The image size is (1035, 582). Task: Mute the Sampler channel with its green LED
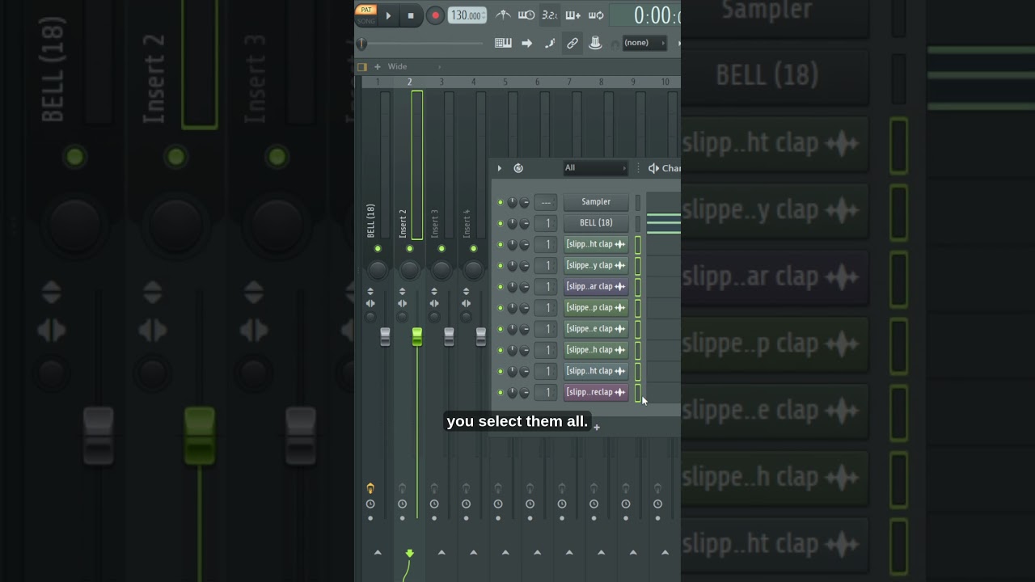[501, 202]
